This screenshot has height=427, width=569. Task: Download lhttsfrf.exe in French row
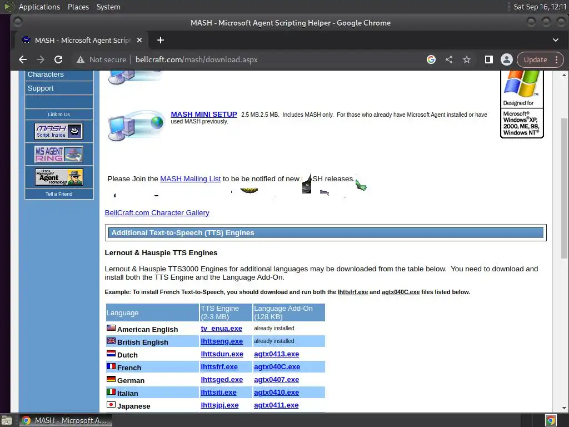pyautogui.click(x=219, y=367)
